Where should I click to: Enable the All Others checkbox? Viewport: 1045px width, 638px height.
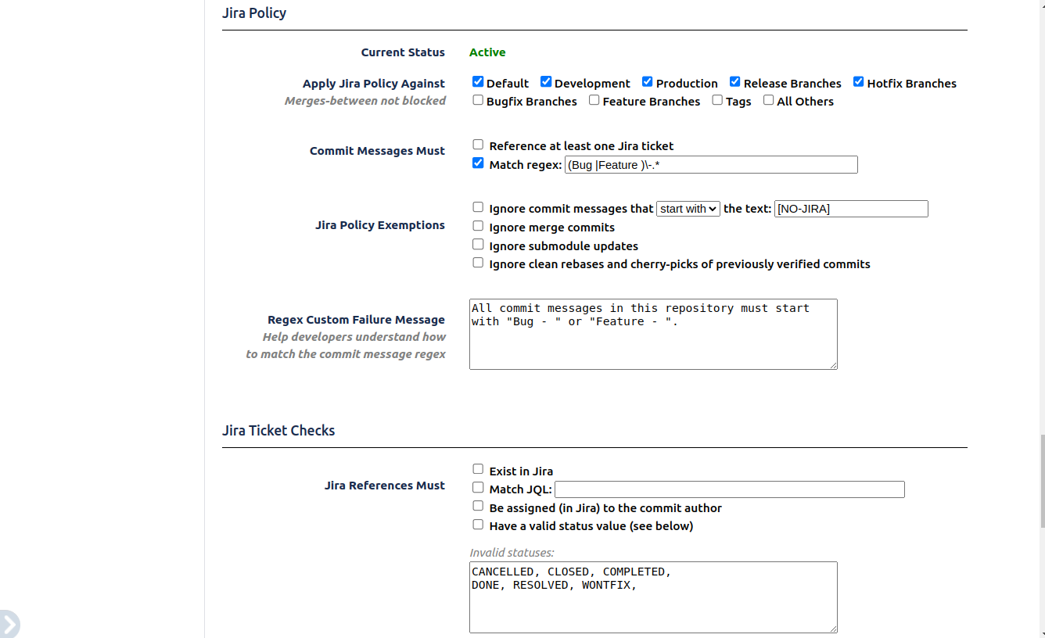coord(769,99)
